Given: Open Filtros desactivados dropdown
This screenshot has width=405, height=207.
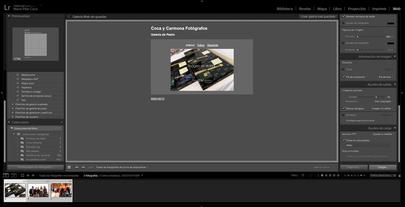Looking at the screenshot, I should tap(383, 175).
